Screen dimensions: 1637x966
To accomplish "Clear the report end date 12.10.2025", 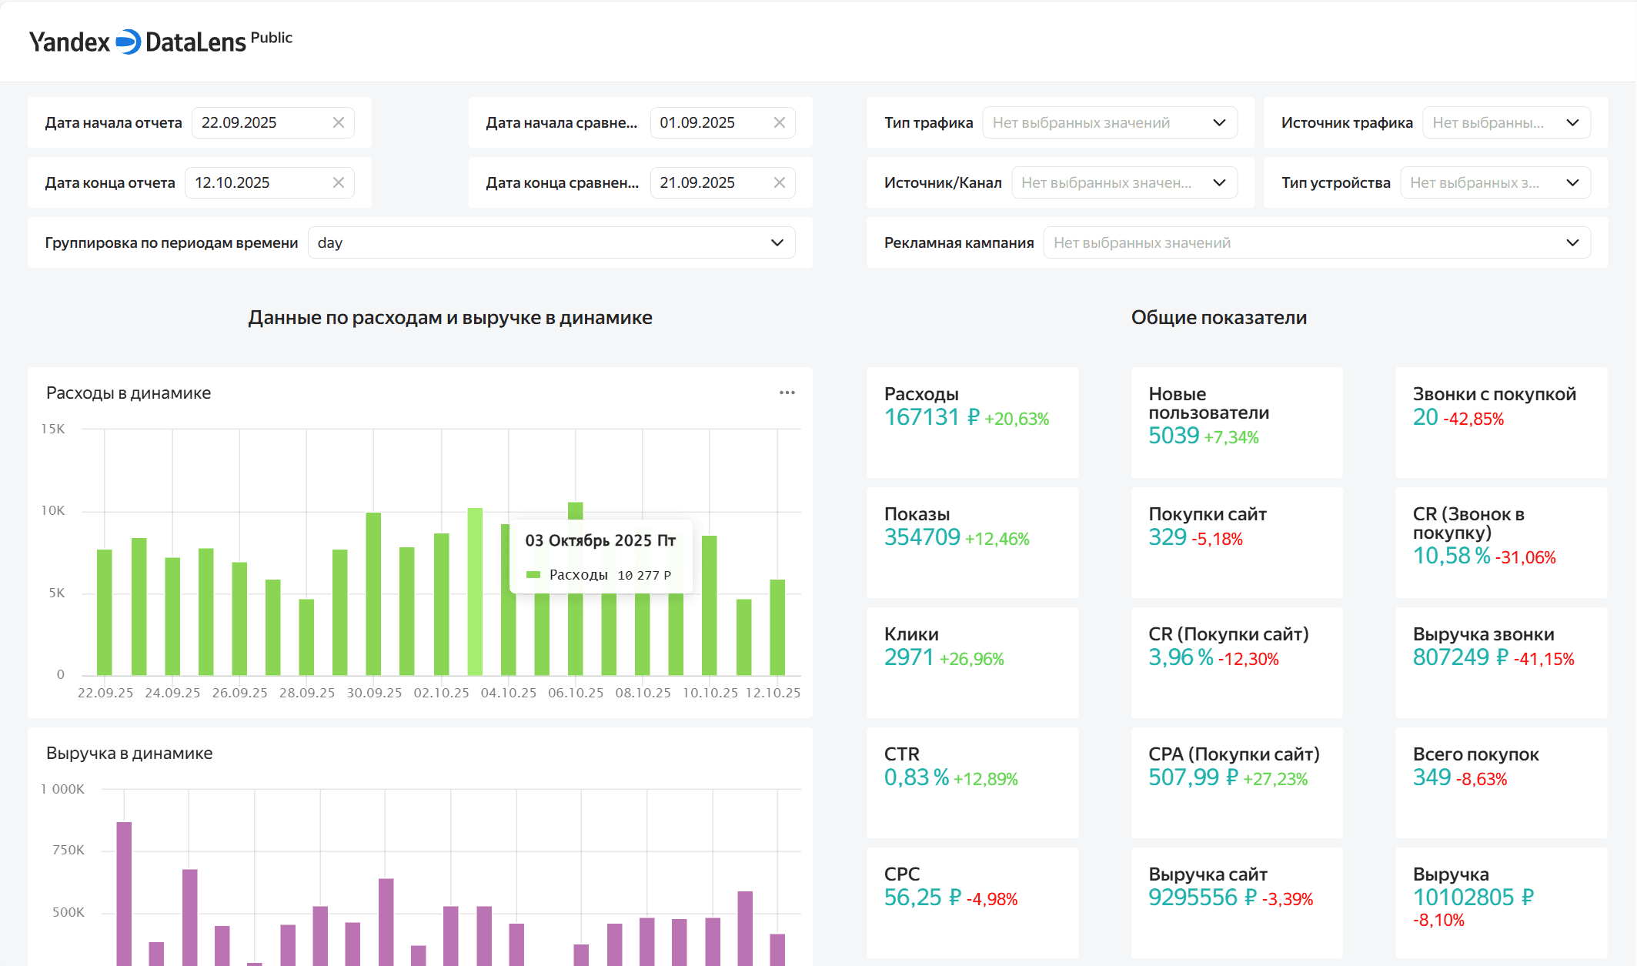I will [x=338, y=182].
